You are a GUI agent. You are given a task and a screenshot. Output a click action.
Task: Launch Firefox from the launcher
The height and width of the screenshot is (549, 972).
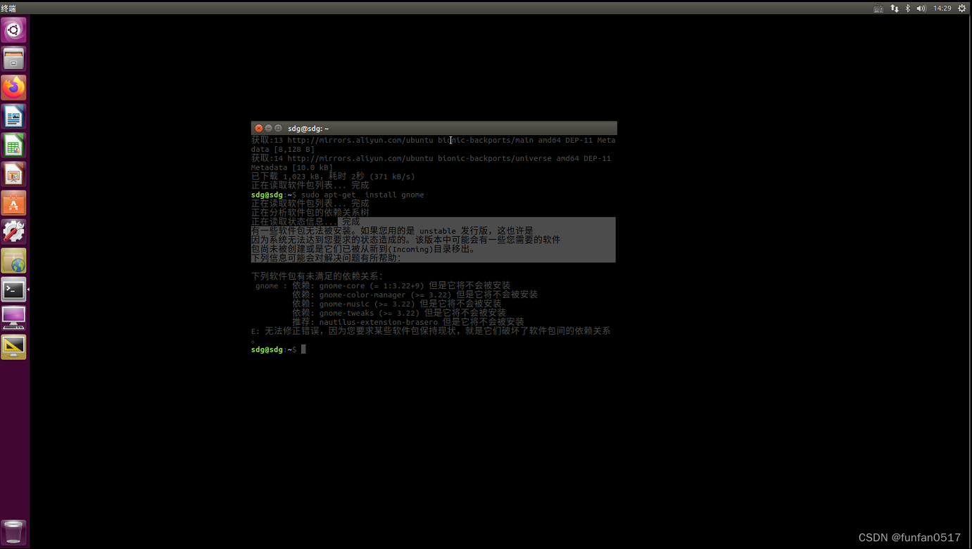click(x=14, y=87)
